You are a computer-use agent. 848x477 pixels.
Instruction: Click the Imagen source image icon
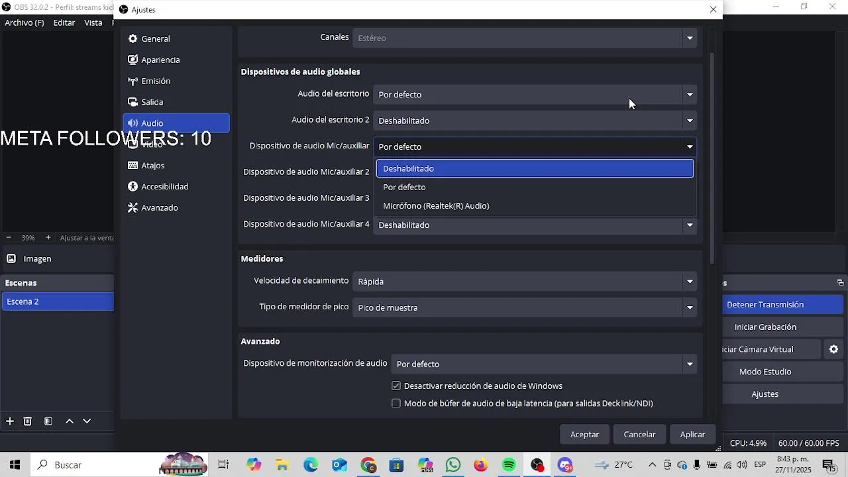pos(11,258)
